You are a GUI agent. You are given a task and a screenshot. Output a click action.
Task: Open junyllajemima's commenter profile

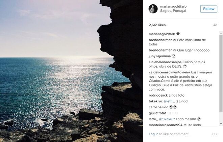[159, 56]
